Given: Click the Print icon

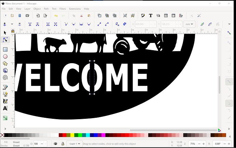Looking at the screenshot, I should (27, 15).
